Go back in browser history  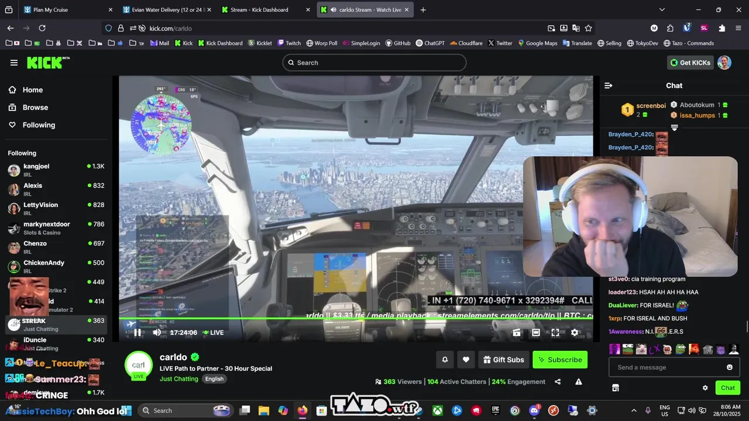(x=11, y=28)
